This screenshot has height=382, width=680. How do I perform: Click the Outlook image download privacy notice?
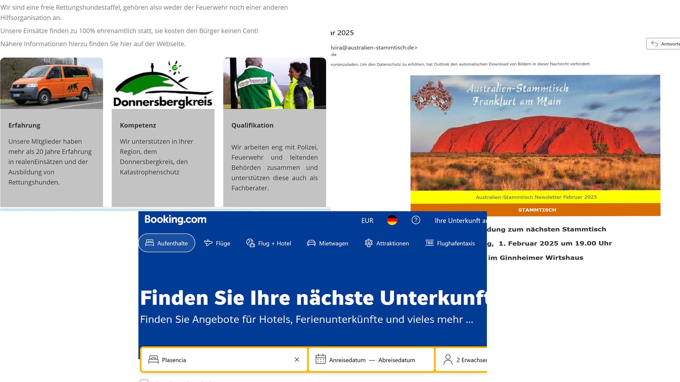click(x=460, y=64)
